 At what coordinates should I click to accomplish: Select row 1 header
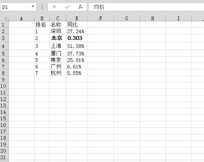(x=4, y=24)
